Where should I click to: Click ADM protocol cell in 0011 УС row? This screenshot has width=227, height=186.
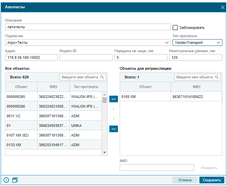pyautogui.click(x=85, y=116)
